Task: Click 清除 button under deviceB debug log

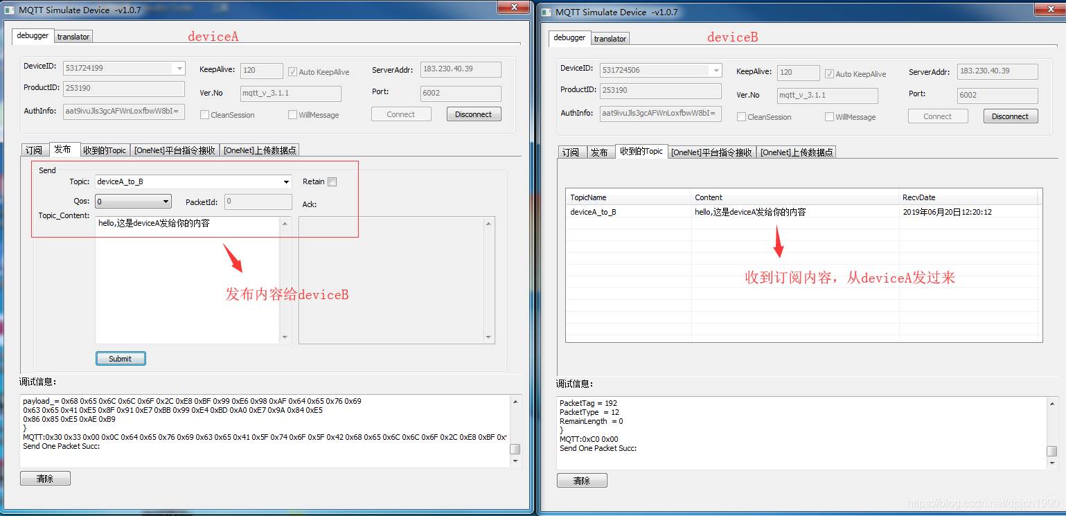Action: (x=582, y=481)
